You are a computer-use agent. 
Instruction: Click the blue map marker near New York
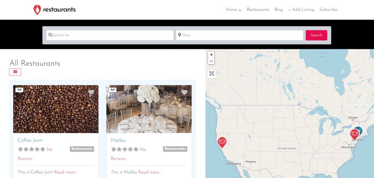(x=359, y=130)
